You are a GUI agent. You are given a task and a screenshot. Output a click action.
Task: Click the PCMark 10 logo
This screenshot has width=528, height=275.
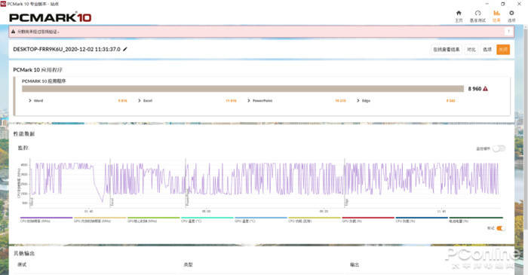(51, 17)
